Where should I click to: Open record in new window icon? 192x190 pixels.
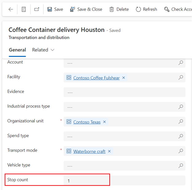coord(37,9)
